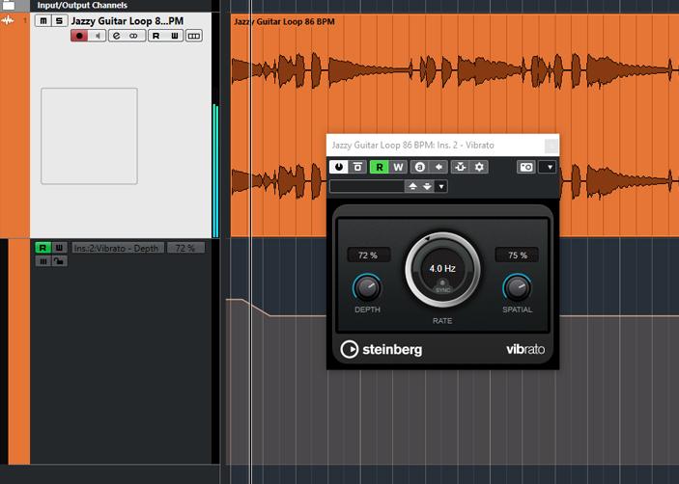679x484 pixels.
Task: Click the 75 % Spatial value field
Action: click(x=517, y=255)
